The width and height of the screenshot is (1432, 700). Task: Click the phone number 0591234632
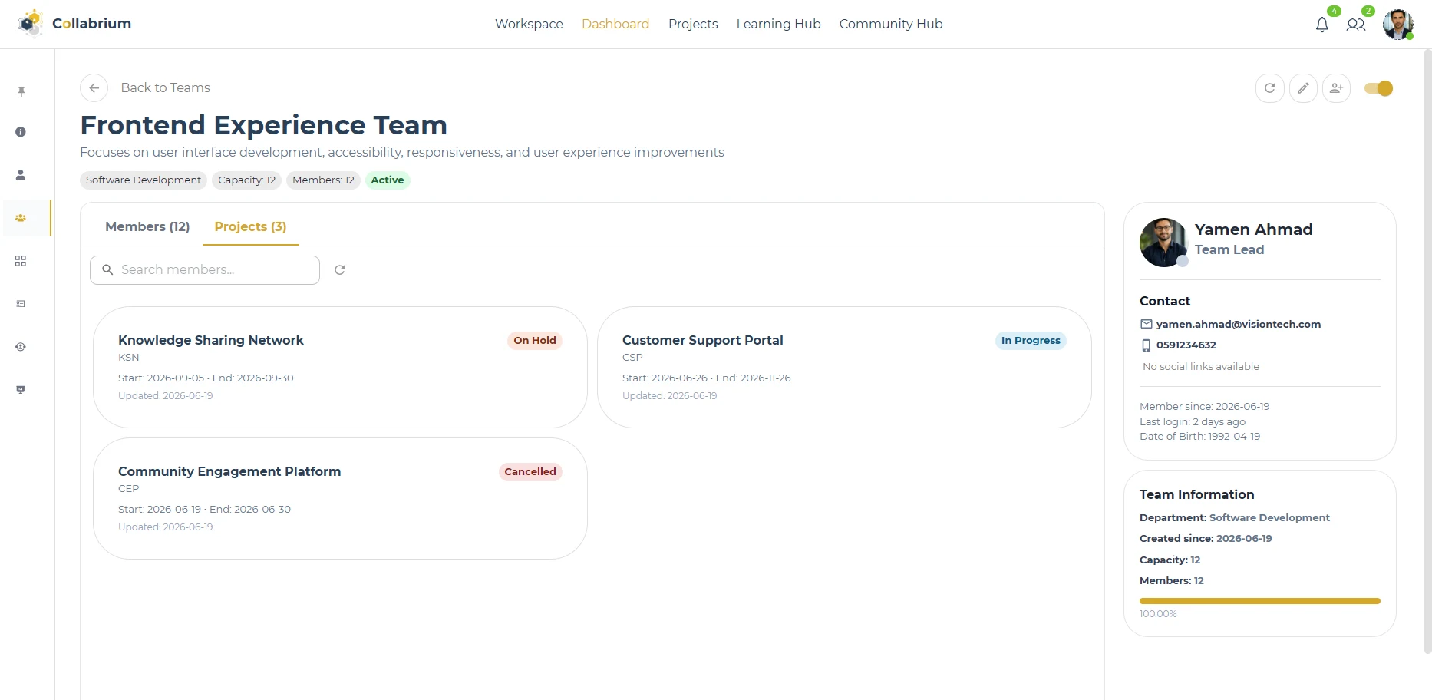(1186, 345)
